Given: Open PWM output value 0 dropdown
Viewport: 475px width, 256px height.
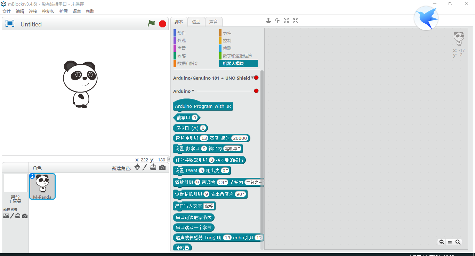Looking at the screenshot, I should 225,170.
